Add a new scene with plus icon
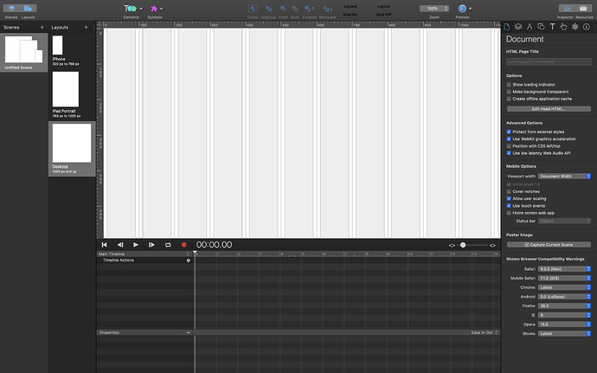 point(42,27)
